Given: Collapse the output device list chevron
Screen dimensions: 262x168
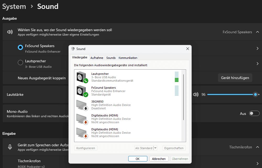Looking at the screenshot, I should 257,32.
